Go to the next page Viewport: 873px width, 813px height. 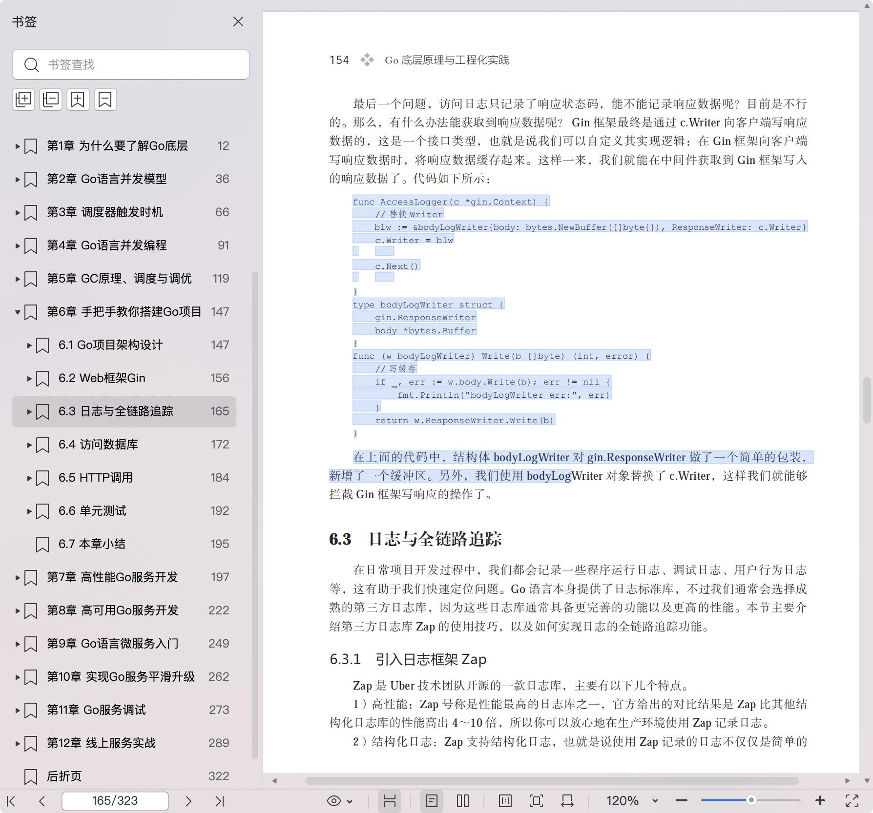point(188,801)
